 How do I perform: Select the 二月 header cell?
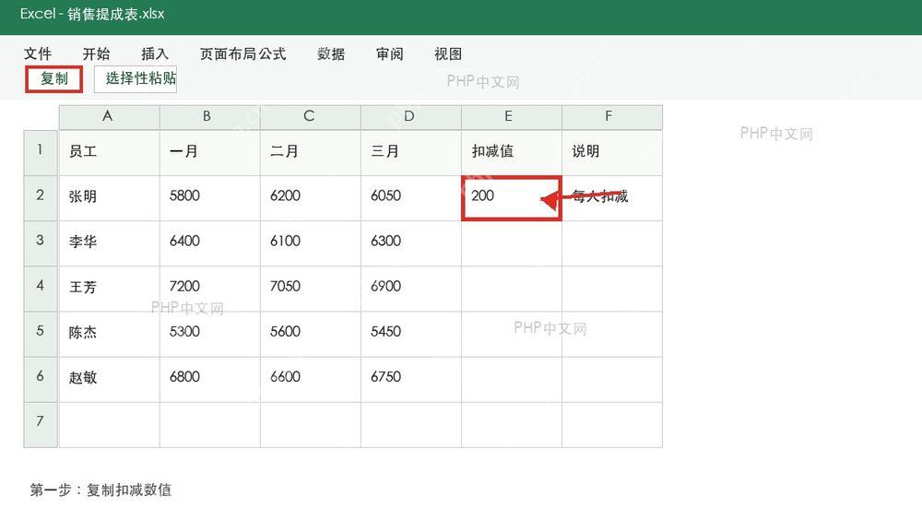(x=310, y=152)
